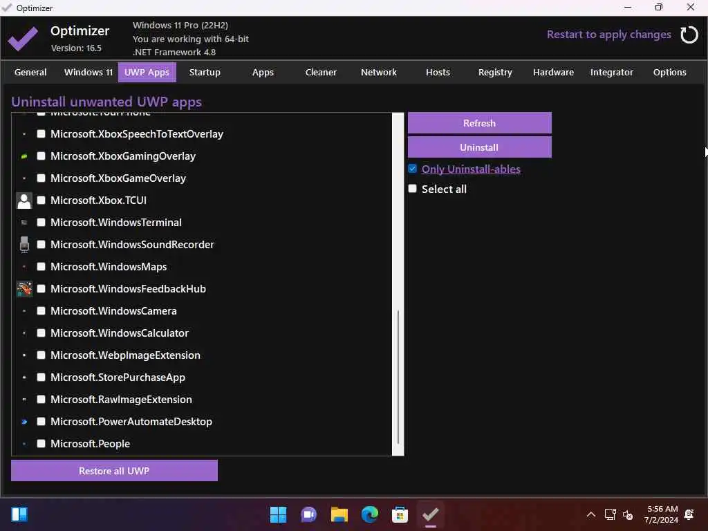708x531 pixels.
Task: Select Microsoft.Xbox.TCUI checkbox
Action: tap(41, 201)
